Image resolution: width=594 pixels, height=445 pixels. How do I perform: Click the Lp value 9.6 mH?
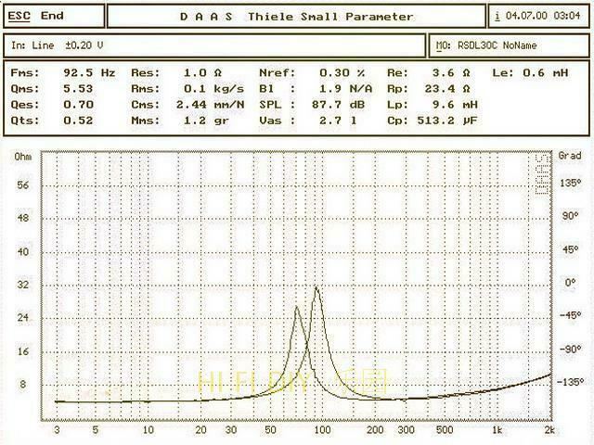[x=455, y=105]
